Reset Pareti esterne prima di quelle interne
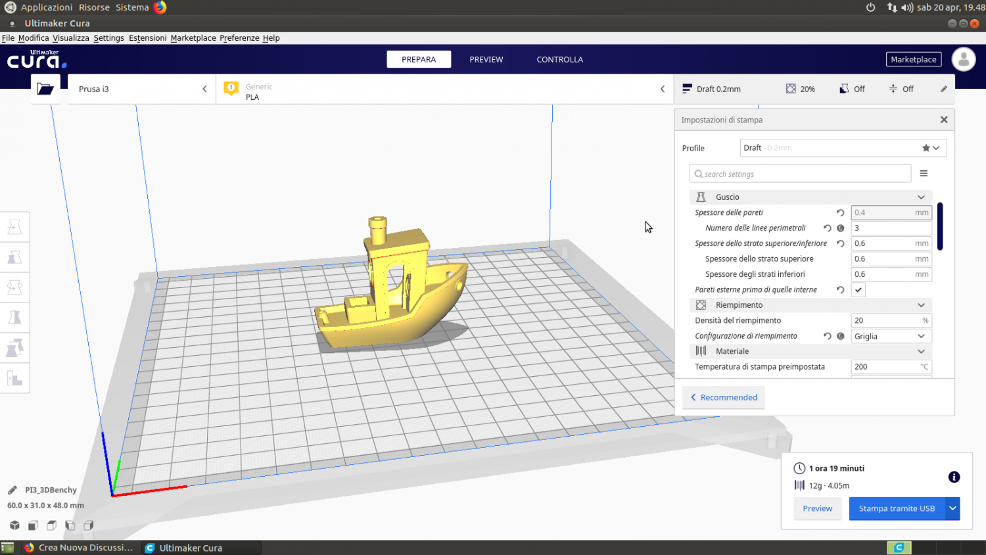This screenshot has width=986, height=555. [x=840, y=289]
